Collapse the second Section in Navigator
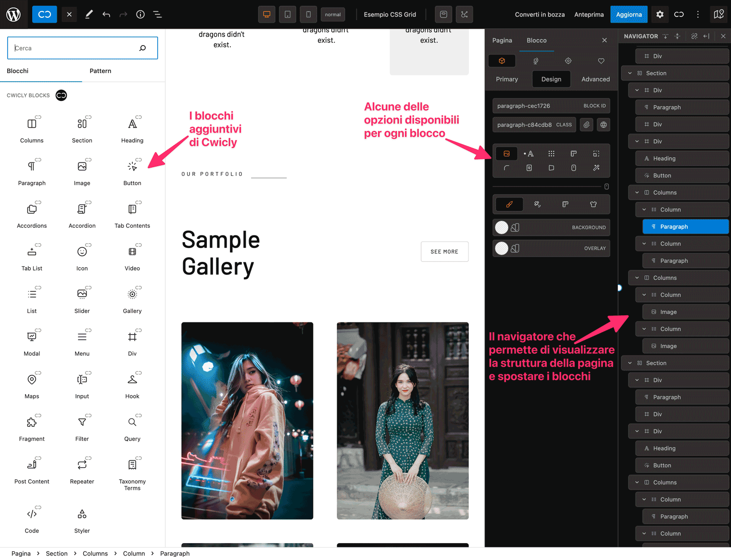 point(630,363)
